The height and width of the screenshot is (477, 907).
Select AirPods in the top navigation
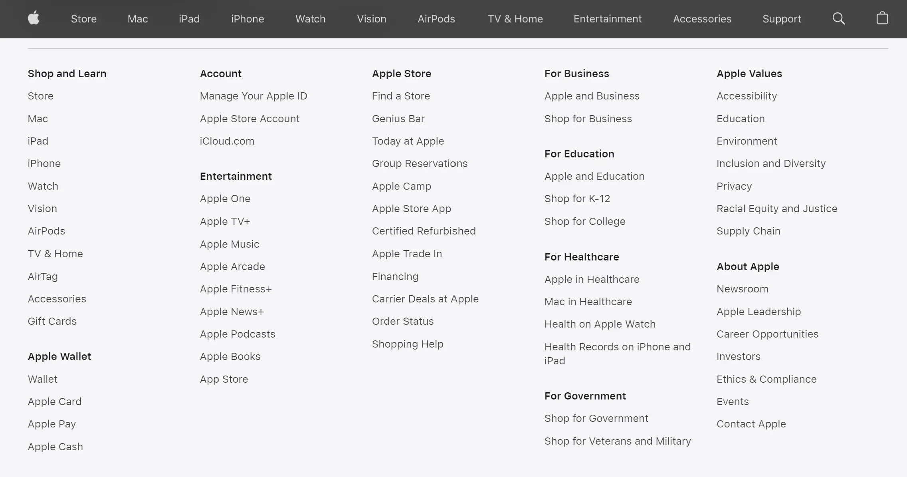coord(436,19)
